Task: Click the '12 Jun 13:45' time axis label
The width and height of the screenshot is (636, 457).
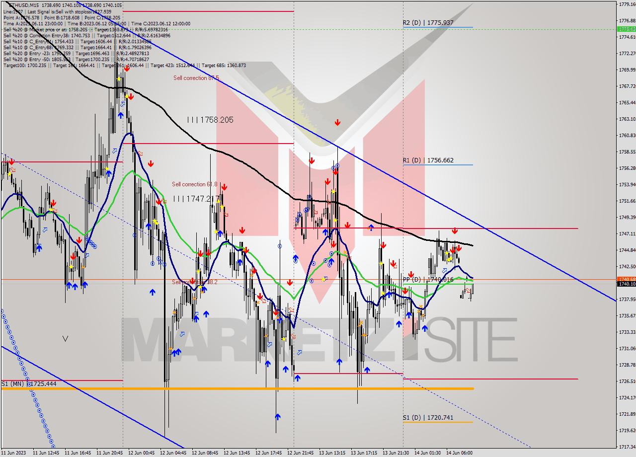Action: click(x=237, y=453)
